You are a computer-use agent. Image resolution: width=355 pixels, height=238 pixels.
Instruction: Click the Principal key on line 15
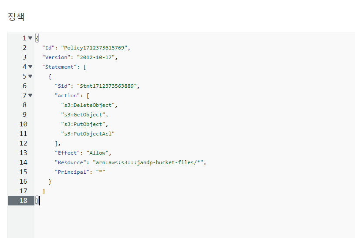click(x=72, y=172)
